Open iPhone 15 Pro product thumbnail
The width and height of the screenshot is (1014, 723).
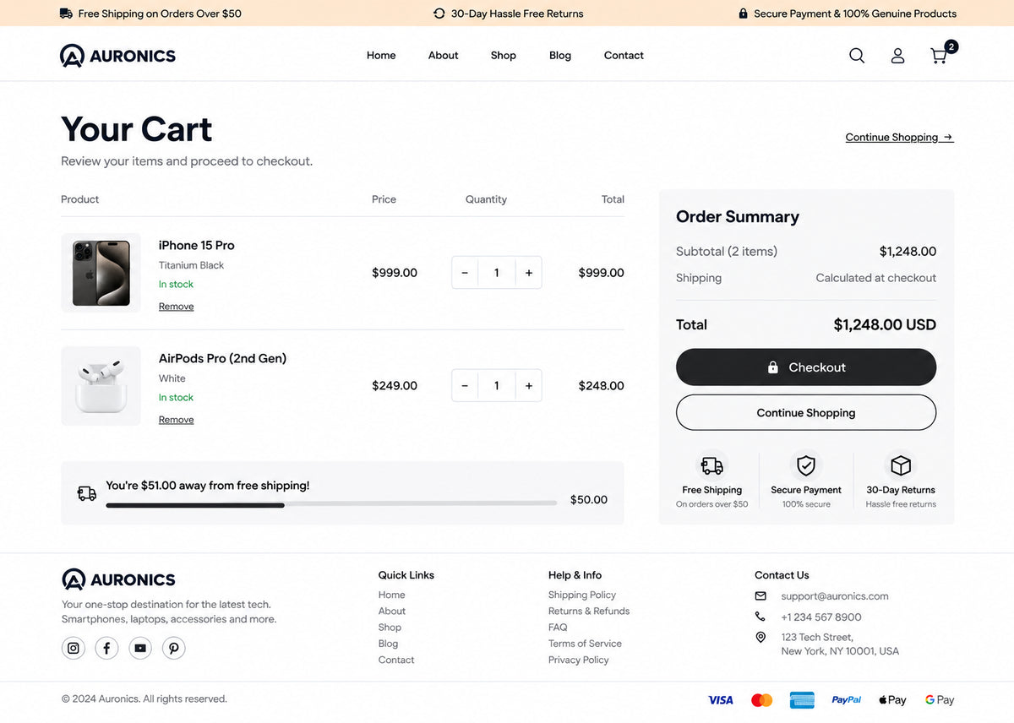(x=101, y=273)
